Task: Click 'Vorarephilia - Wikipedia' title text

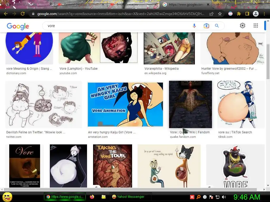Action: (162, 69)
